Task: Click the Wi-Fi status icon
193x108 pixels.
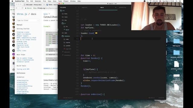Action: tap(150, 1)
